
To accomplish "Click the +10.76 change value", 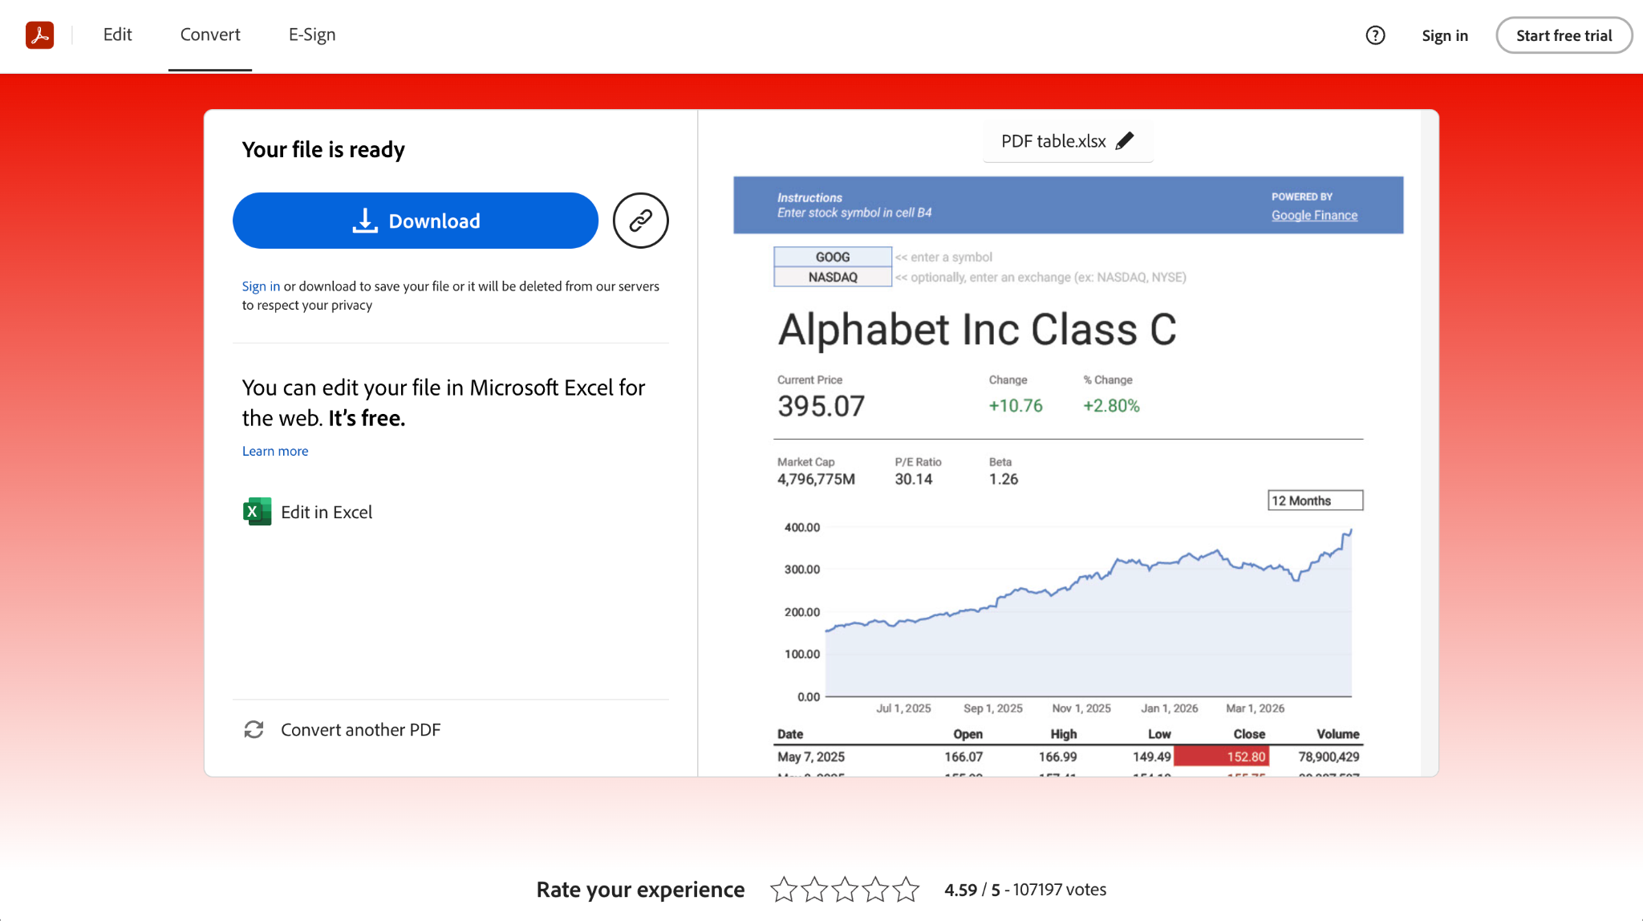I will pyautogui.click(x=1016, y=406).
